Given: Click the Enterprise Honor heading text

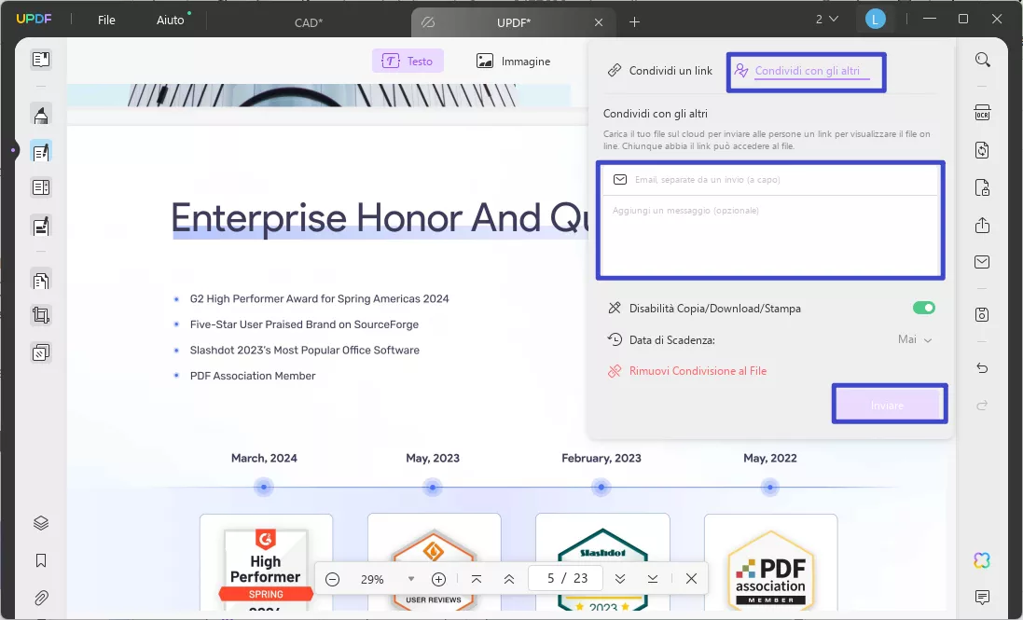Looking at the screenshot, I should [x=380, y=217].
